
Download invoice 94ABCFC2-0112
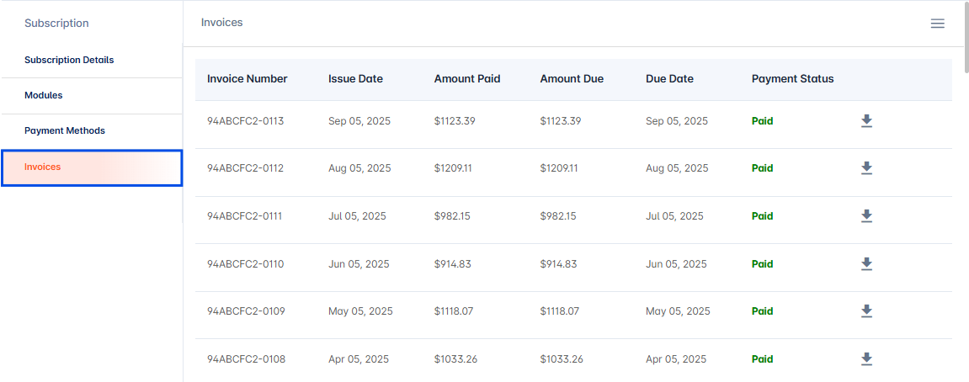coord(866,168)
